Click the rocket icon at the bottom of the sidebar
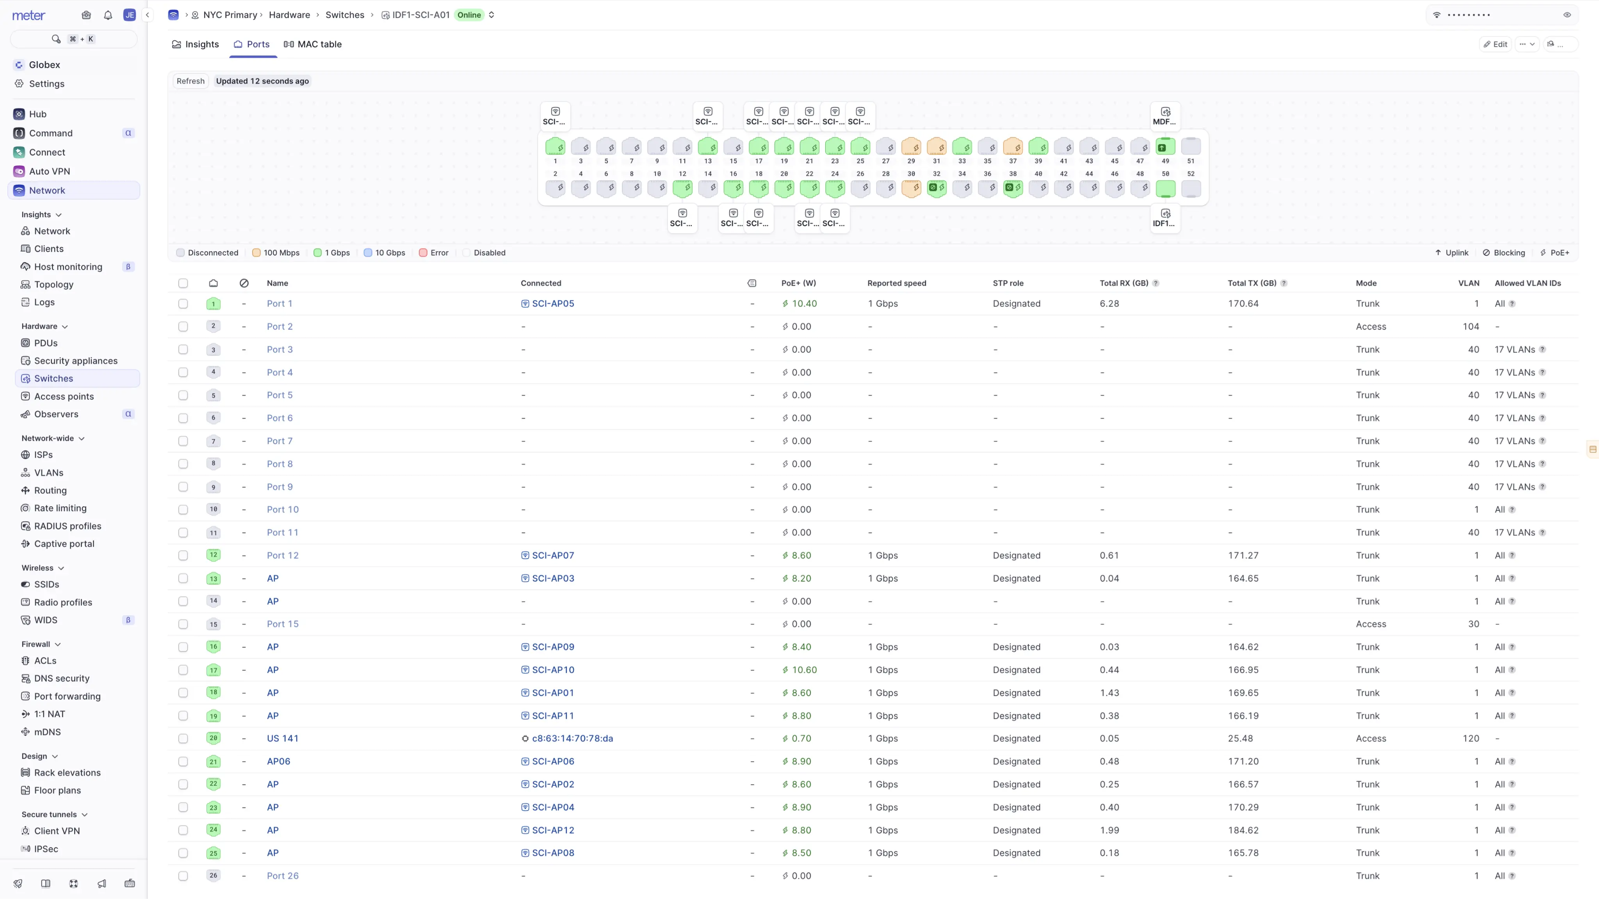This screenshot has height=899, width=1599. 18,883
